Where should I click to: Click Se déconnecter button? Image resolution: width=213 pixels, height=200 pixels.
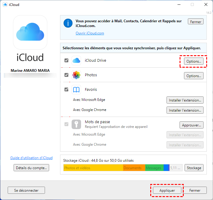[26, 190]
